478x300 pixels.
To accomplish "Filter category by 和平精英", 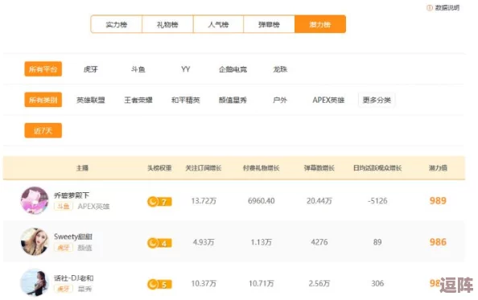I will coord(186,100).
